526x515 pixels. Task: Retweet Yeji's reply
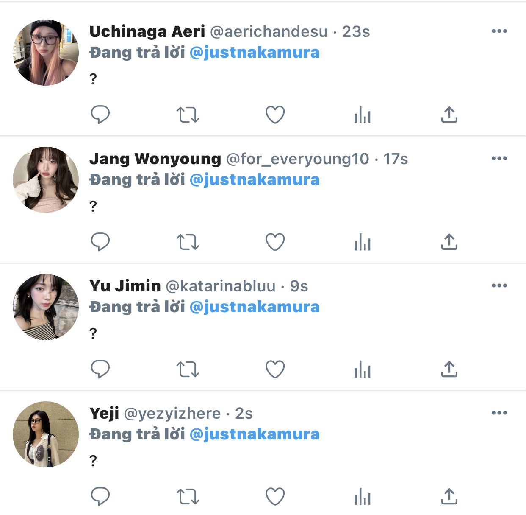tap(188, 496)
